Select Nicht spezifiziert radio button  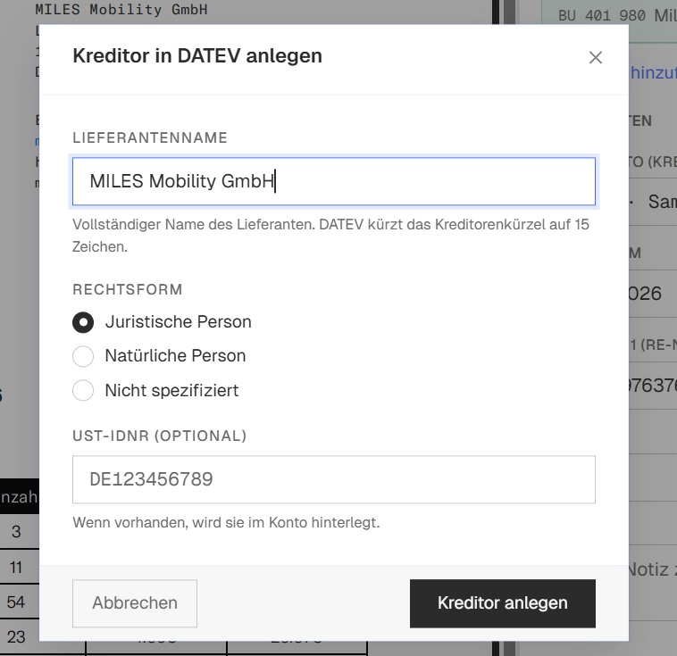point(83,391)
